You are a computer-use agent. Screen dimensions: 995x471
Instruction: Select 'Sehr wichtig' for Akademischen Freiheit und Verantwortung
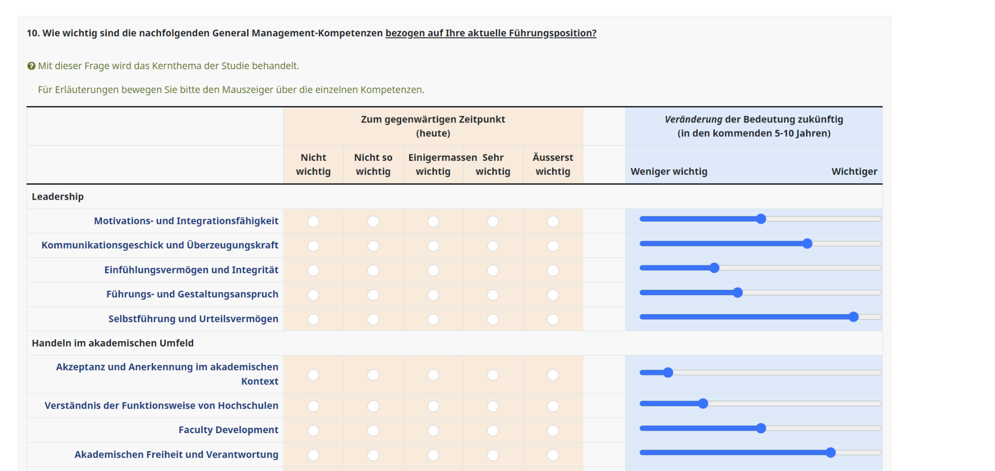493,455
